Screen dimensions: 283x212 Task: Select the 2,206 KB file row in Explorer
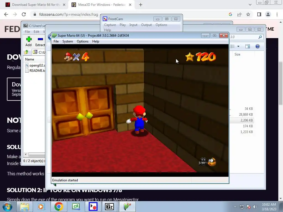242,120
